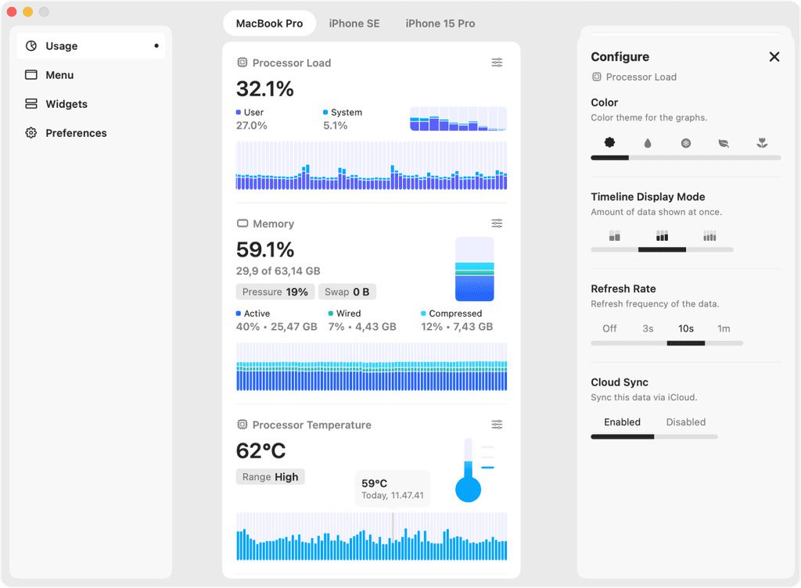
Task: Open Preferences in the sidebar
Action: [x=76, y=133]
